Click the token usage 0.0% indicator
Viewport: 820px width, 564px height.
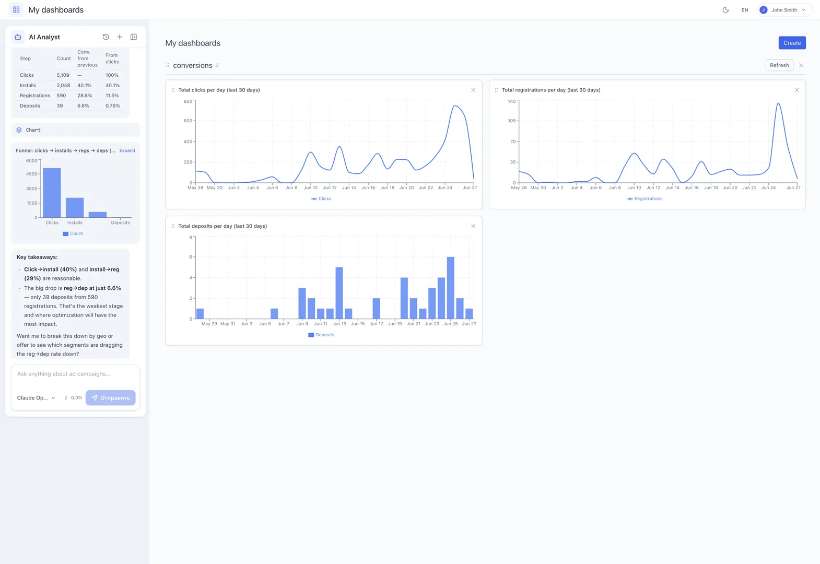click(x=73, y=398)
